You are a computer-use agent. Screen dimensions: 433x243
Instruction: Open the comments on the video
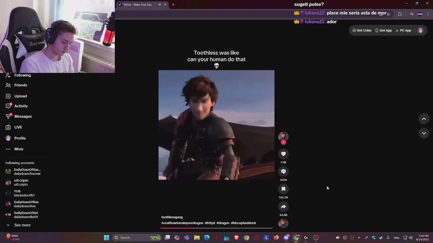point(283,171)
